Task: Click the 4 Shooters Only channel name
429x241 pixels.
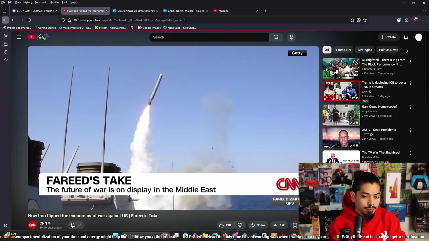Action: point(372,69)
